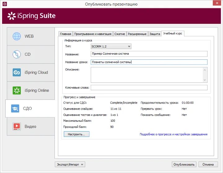The height and width of the screenshot is (173, 223).
Task: Click the iSpring window title icon
Action: [5, 4]
